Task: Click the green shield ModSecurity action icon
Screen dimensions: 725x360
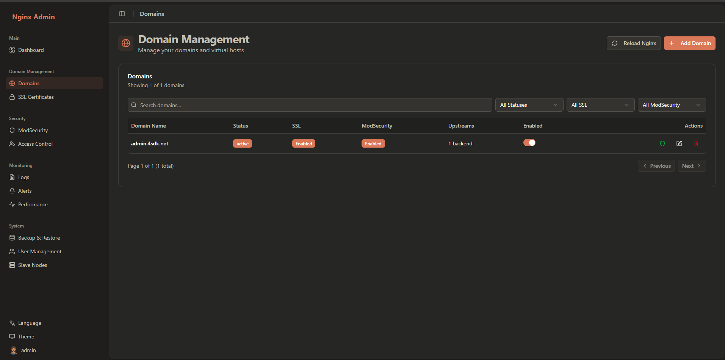Action: 662,143
